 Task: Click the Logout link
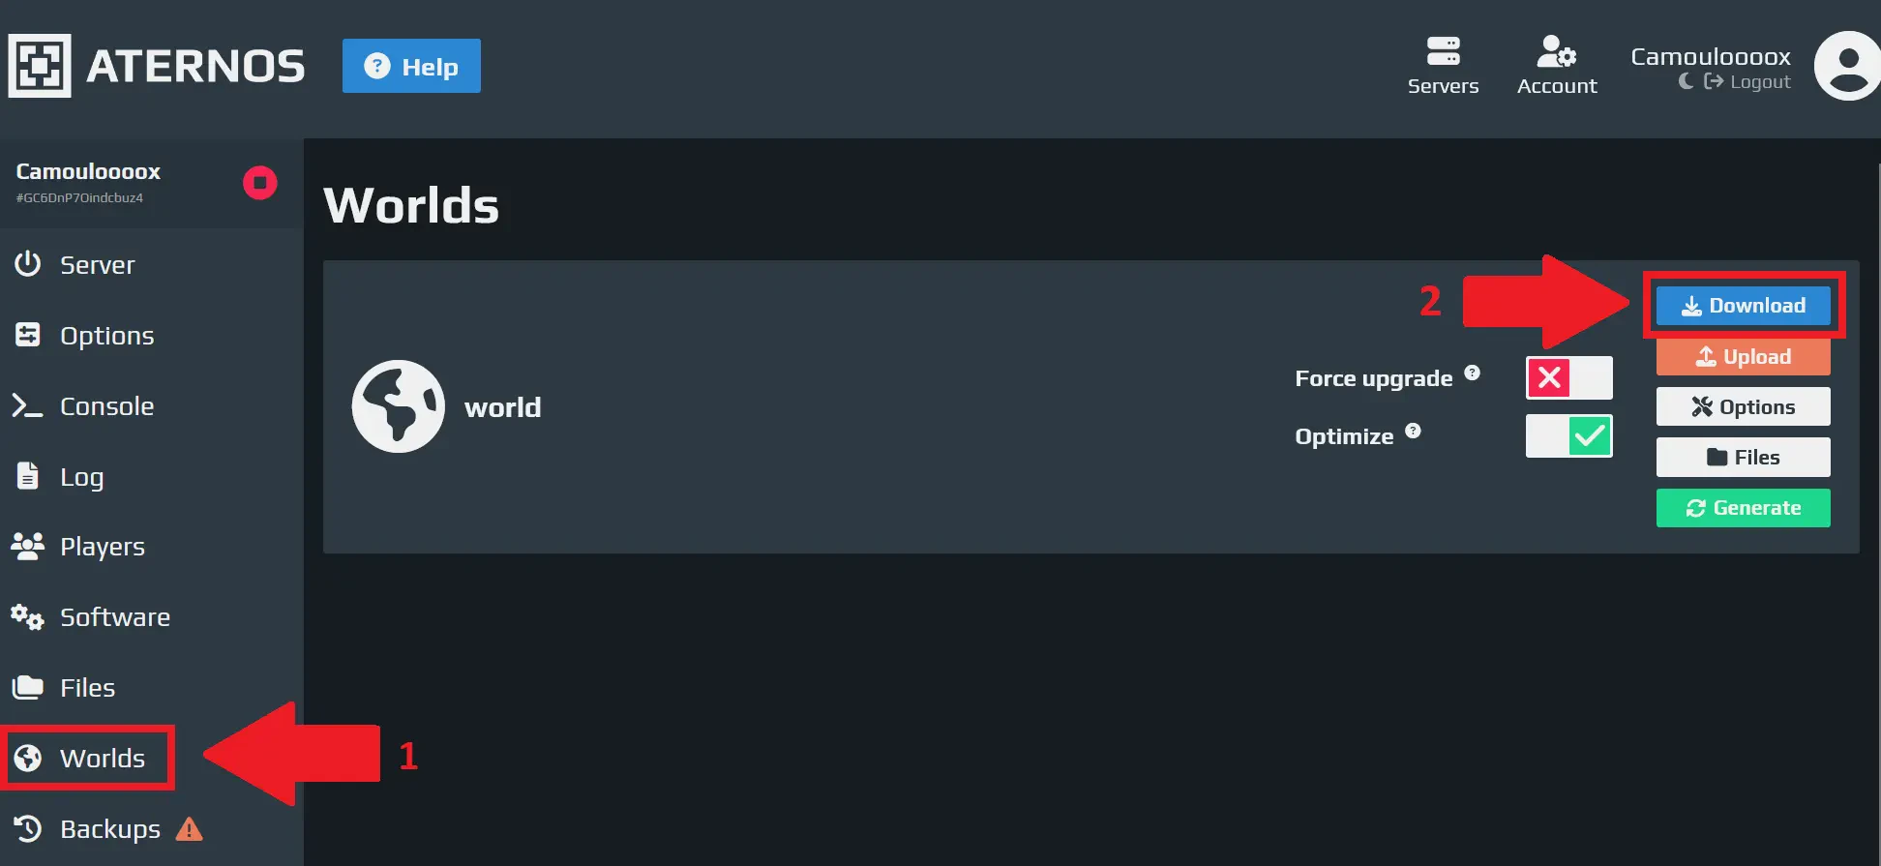point(1748,82)
